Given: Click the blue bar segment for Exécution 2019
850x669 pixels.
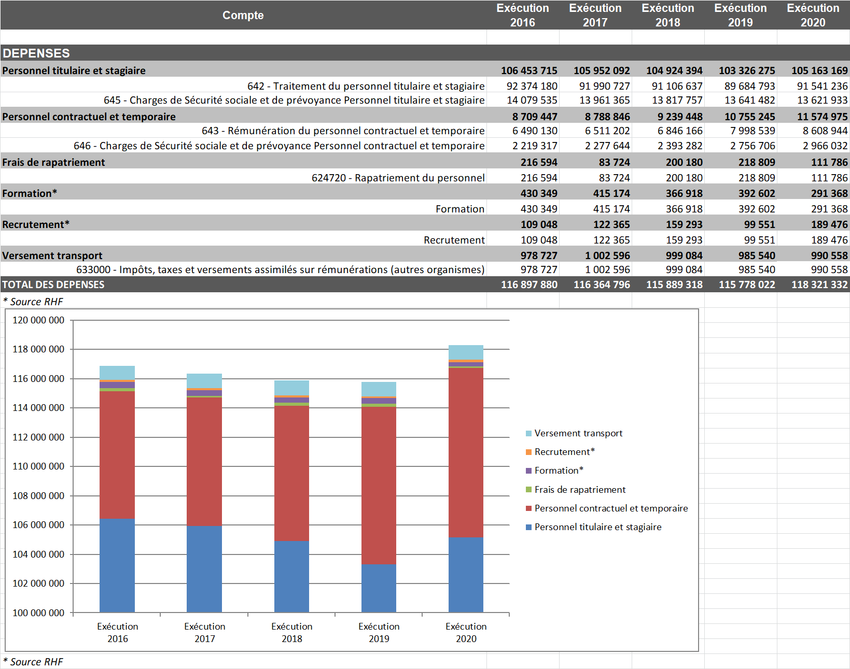Looking at the screenshot, I should pos(379,588).
